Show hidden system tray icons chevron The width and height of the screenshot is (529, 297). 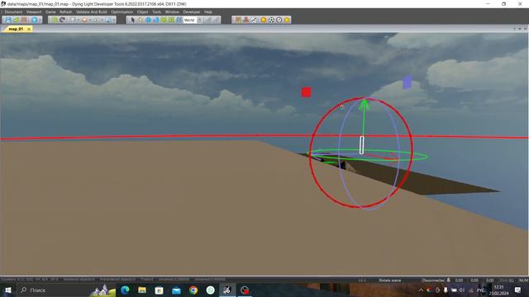(421, 290)
